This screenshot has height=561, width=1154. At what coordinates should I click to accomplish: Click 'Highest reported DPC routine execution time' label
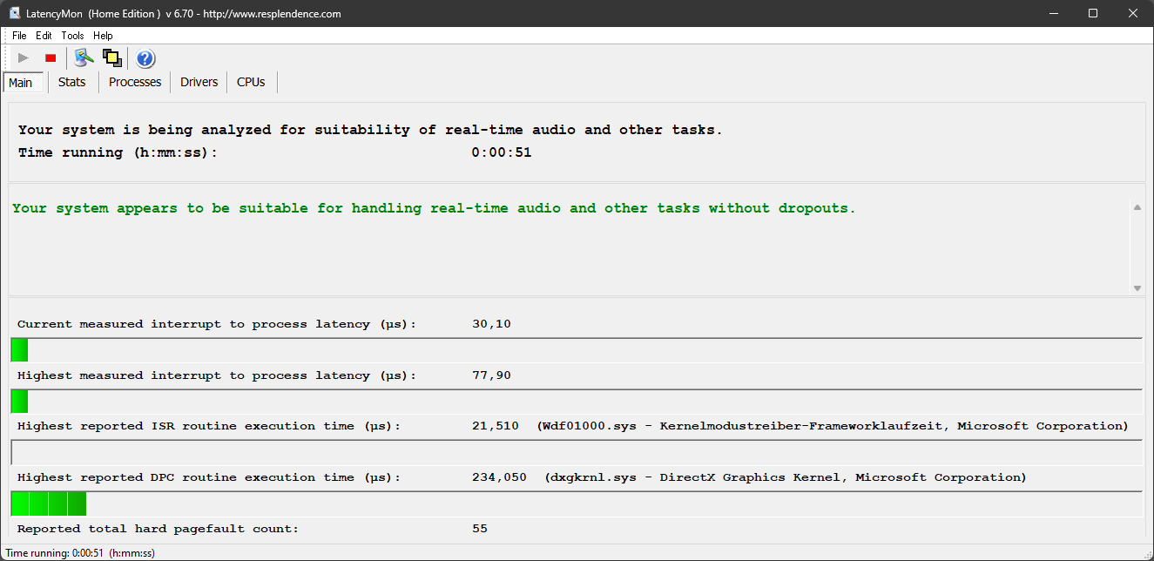tap(209, 477)
